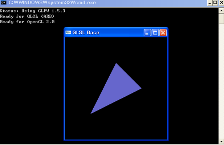Image resolution: width=224 pixels, height=145 pixels.
Task: Click the console vertical scrollbar thumb
Action: (x=221, y=19)
